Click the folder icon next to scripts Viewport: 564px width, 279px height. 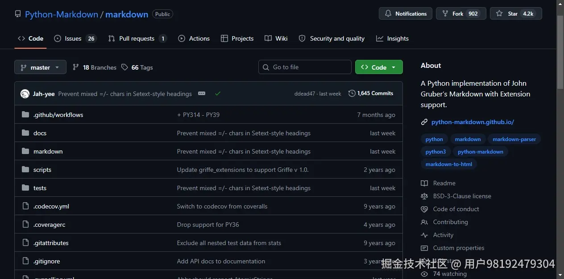click(25, 170)
